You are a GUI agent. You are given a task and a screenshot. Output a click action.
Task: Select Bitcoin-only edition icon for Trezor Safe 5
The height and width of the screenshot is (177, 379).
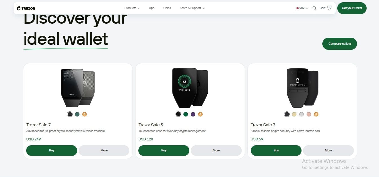pos(200,114)
